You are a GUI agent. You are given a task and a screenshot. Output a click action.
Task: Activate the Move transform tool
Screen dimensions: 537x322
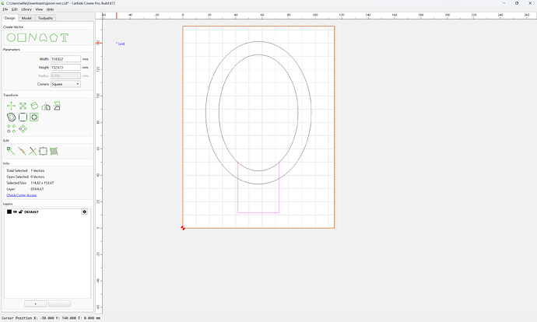pos(12,106)
